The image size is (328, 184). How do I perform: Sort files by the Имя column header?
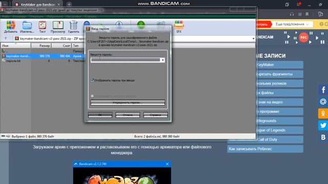tap(16, 45)
